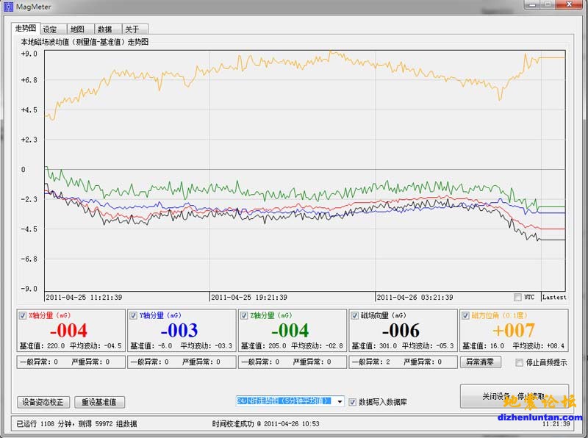The height and width of the screenshot is (438, 588).
Task: Check the 停止音频提示 option
Action: [520, 362]
